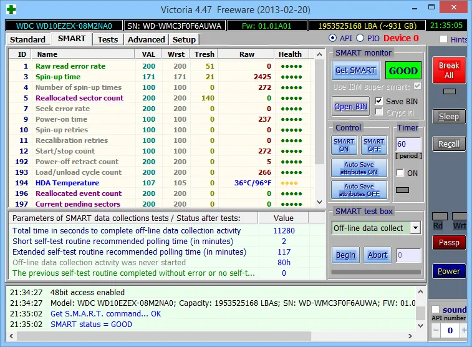Screen dimensions: 472x347
Task: Click the green cross Victoria app icon
Action: click(x=11, y=9)
